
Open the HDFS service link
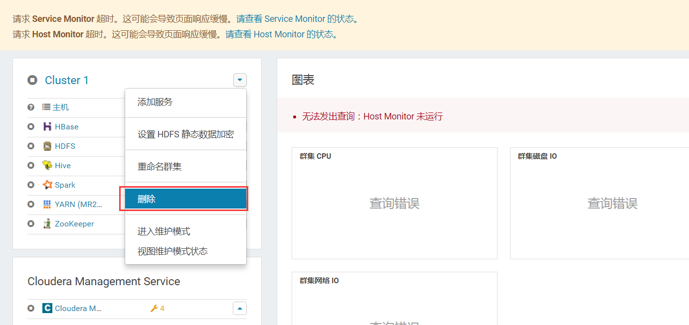[65, 146]
